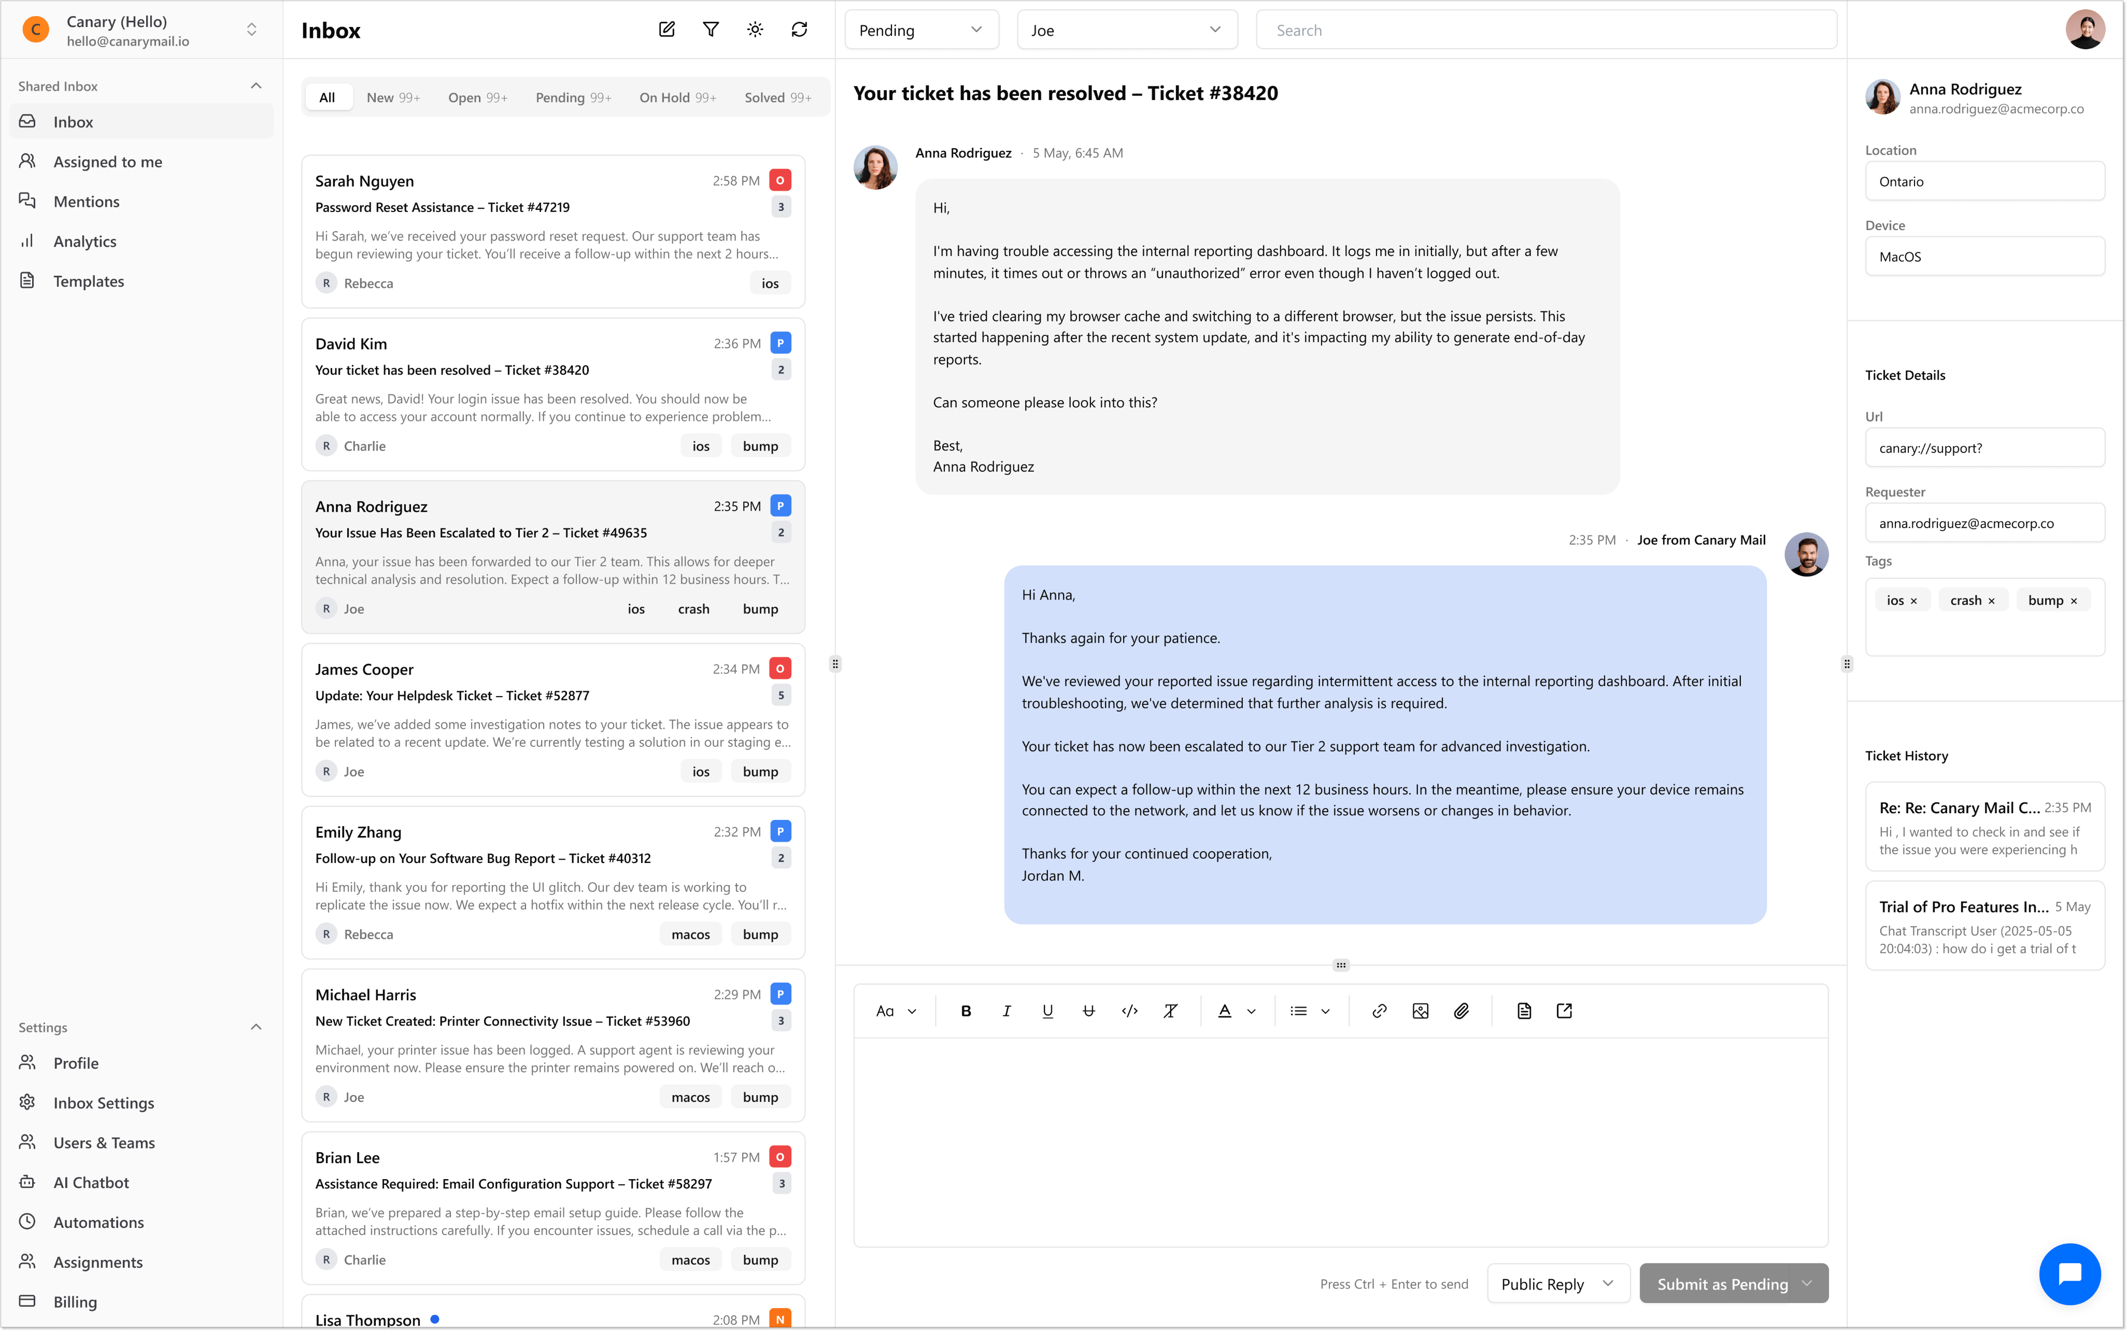Image resolution: width=2127 pixels, height=1331 pixels.
Task: Switch accounts via Canary (Hello) selector
Action: pyautogui.click(x=141, y=30)
